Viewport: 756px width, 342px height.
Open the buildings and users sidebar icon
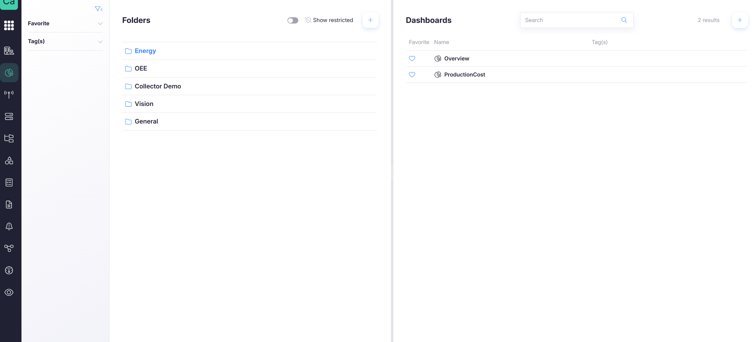pyautogui.click(x=9, y=51)
